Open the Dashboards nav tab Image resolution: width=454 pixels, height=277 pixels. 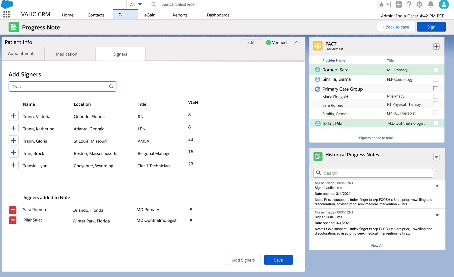(x=218, y=15)
